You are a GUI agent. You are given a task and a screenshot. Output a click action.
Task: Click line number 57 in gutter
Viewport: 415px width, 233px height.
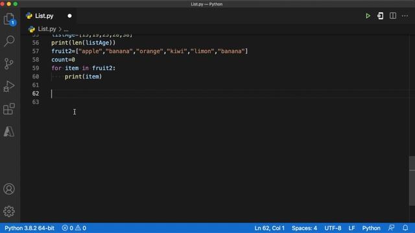point(36,51)
